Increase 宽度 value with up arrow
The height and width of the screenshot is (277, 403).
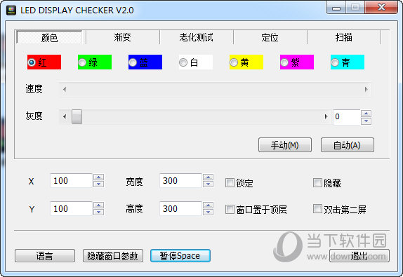[209, 177]
